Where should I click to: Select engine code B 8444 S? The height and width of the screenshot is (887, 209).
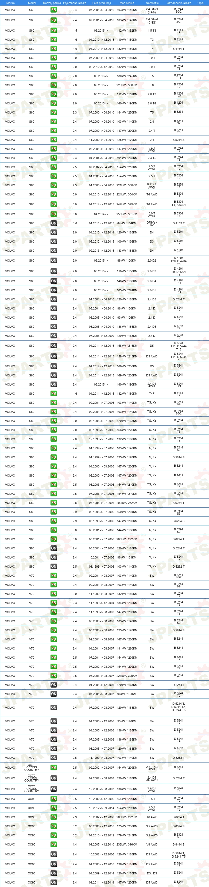(x=179, y=844)
